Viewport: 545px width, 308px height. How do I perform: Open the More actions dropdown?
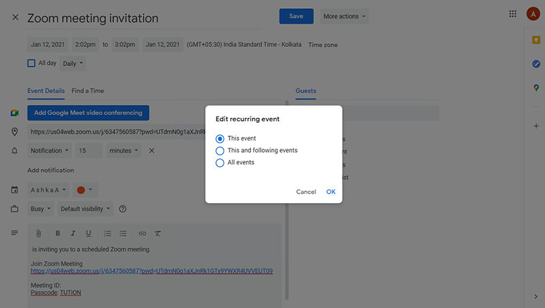coord(344,16)
